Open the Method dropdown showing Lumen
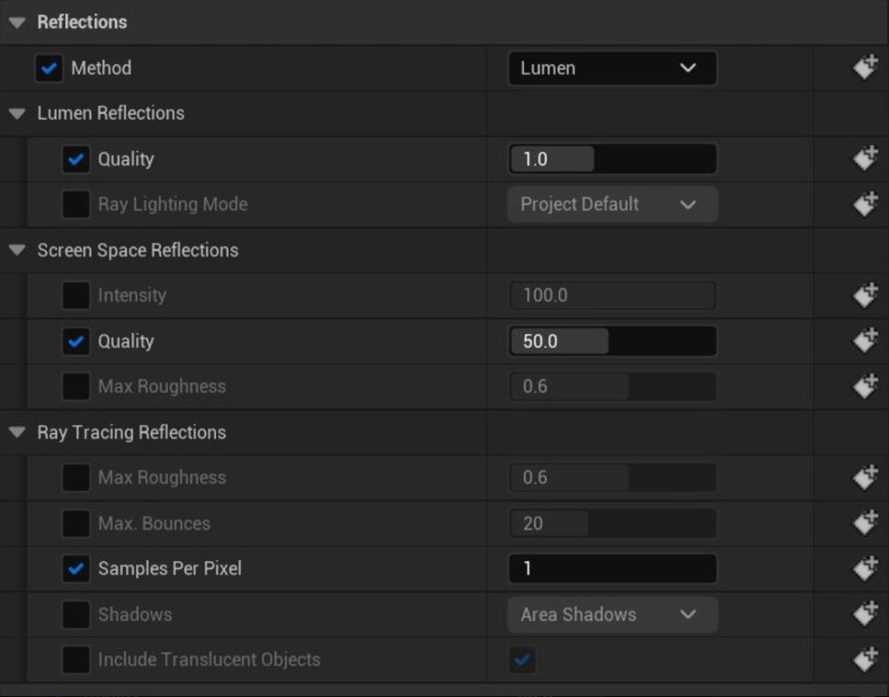Image resolution: width=889 pixels, height=697 pixels. click(612, 68)
